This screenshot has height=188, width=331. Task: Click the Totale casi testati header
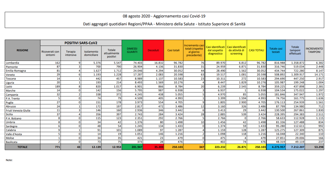[276, 50]
